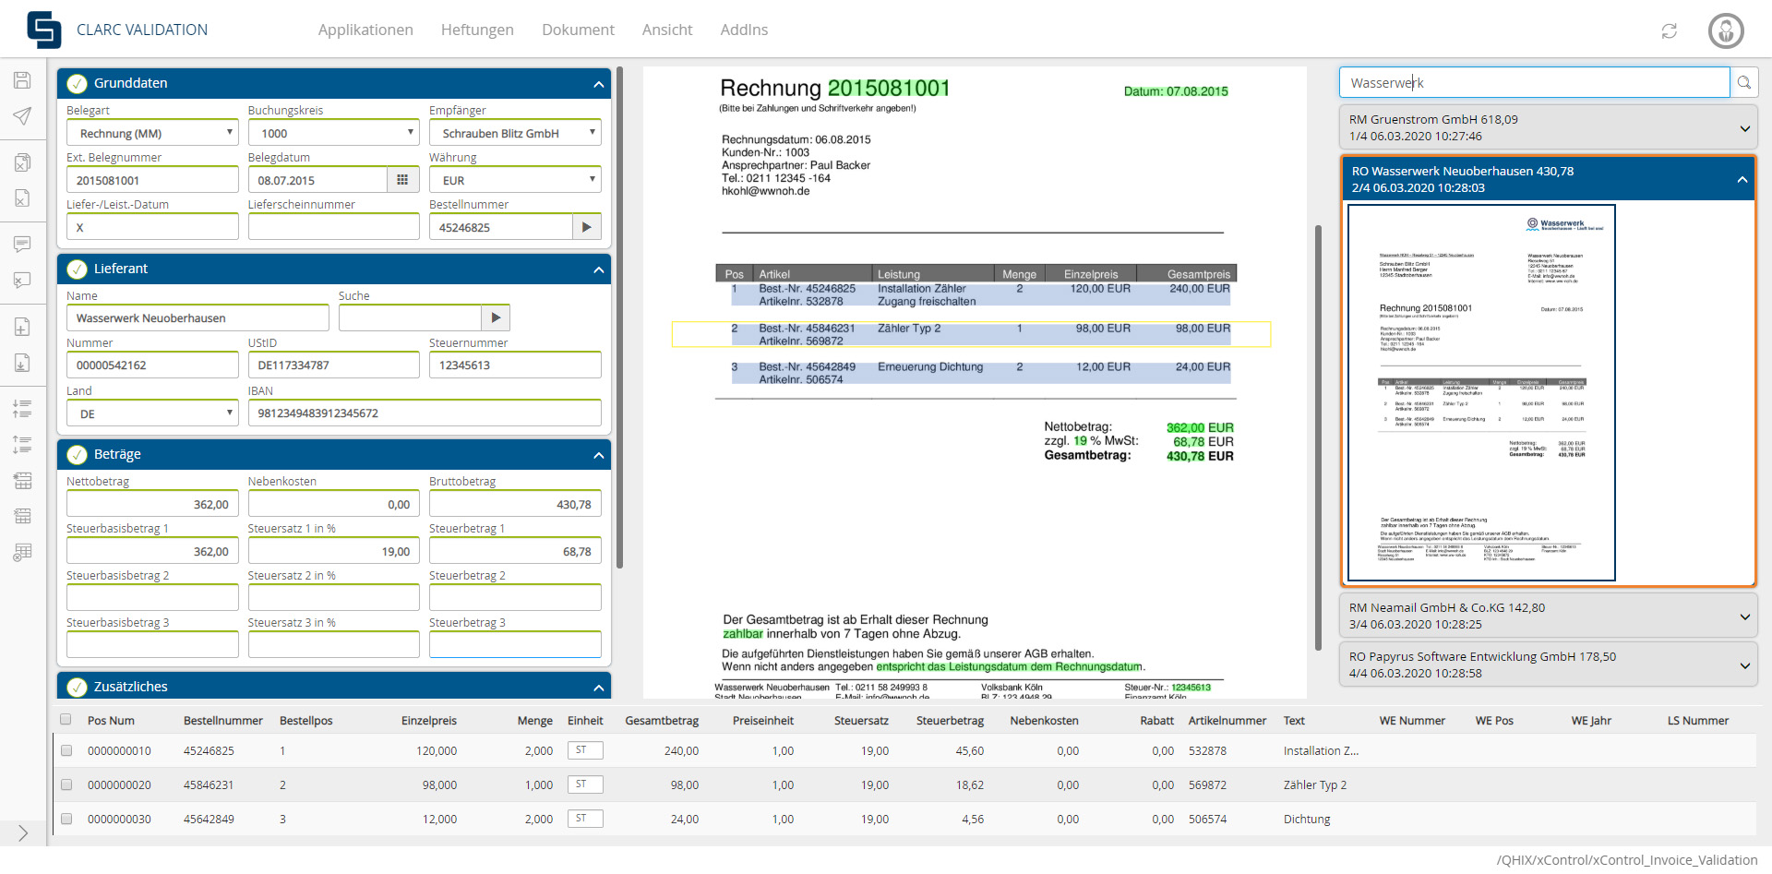Viewport: 1772px width, 874px height.
Task: Open the Belegdatum calendar picker
Action: click(x=402, y=180)
